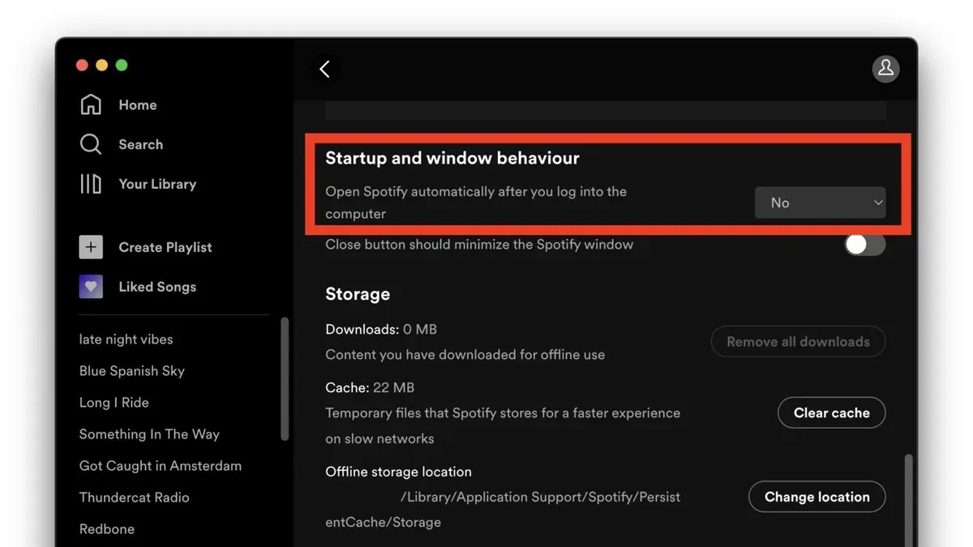
Task: Open the Long I Ride playlist
Action: (x=114, y=402)
